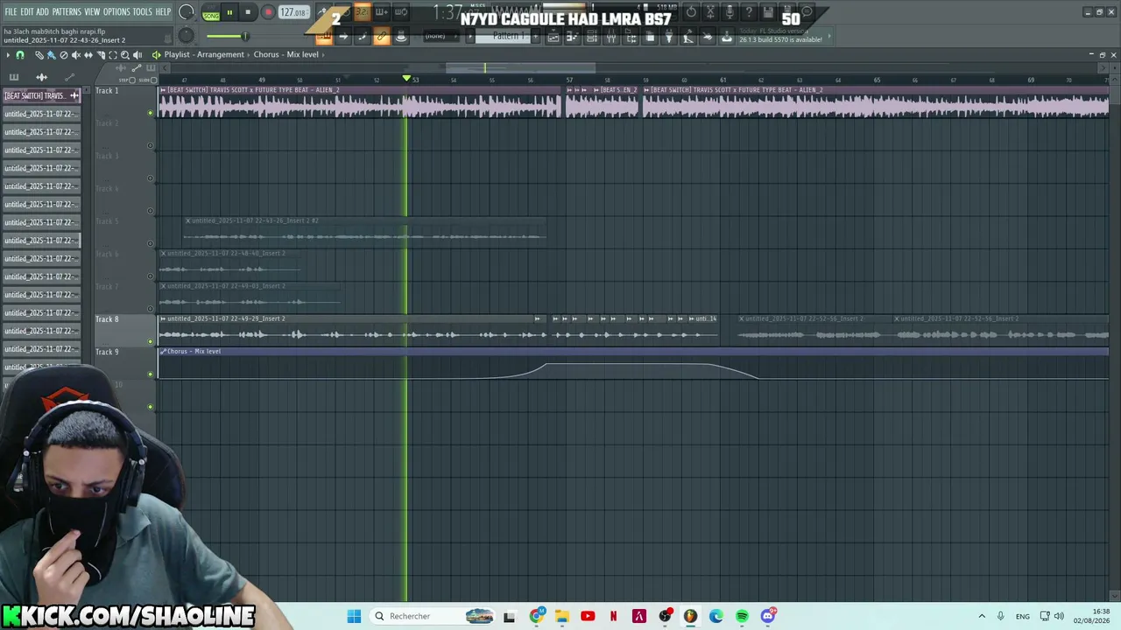Click the save project floppy icon

click(x=768, y=12)
